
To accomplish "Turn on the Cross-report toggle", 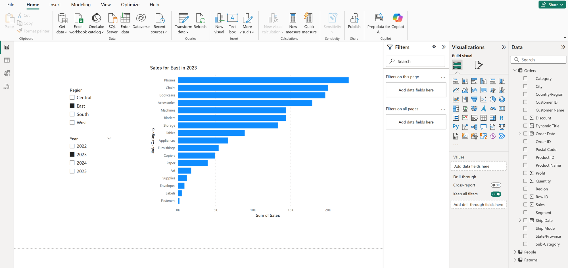I will [496, 185].
